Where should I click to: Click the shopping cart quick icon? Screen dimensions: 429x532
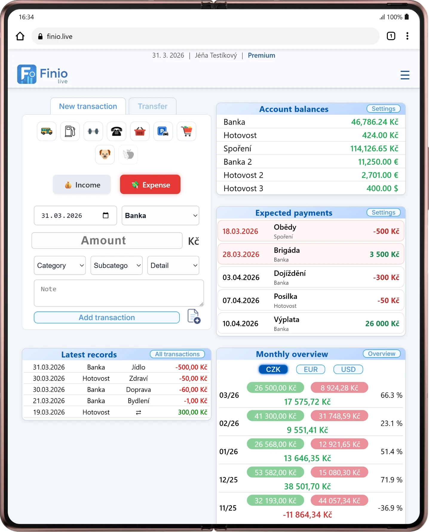[186, 131]
